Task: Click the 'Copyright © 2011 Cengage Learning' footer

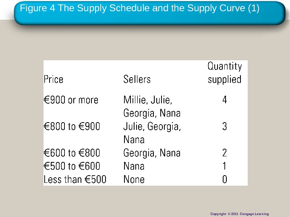Action: tap(240, 214)
